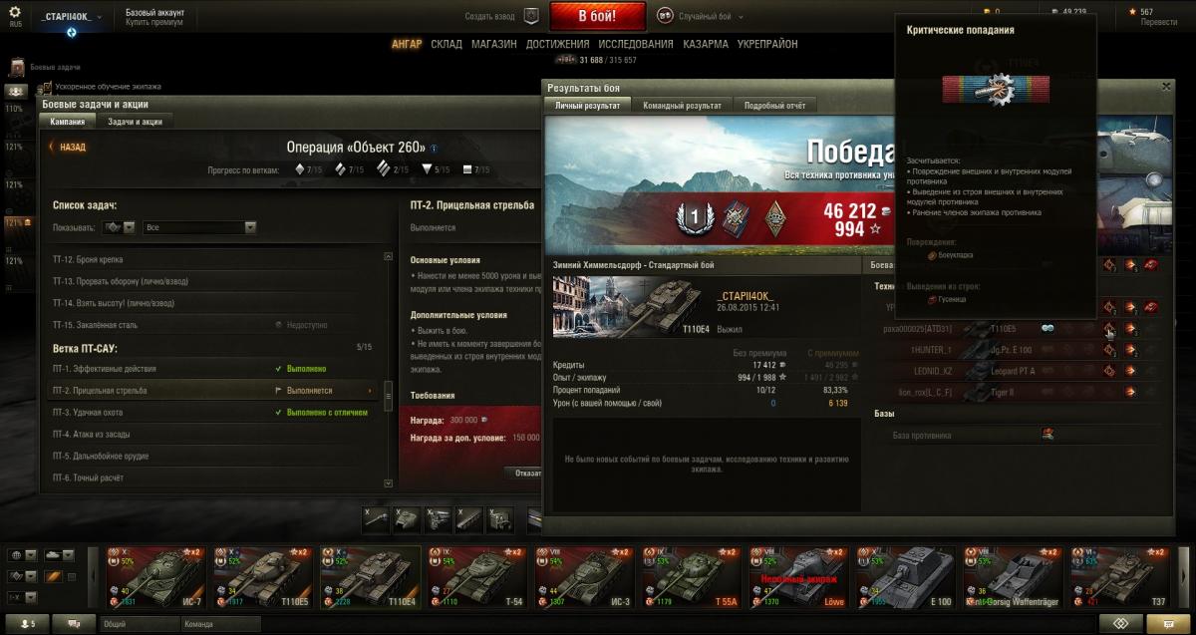Viewport: 1196px width, 635px height.
Task: Select the E 100 tank in carousel
Action: pos(905,576)
